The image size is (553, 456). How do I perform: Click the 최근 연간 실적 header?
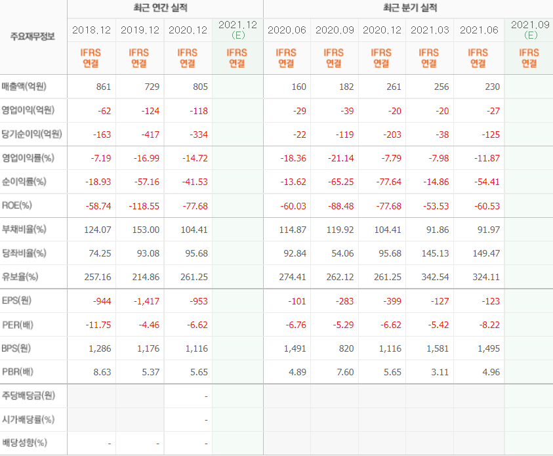[165, 9]
